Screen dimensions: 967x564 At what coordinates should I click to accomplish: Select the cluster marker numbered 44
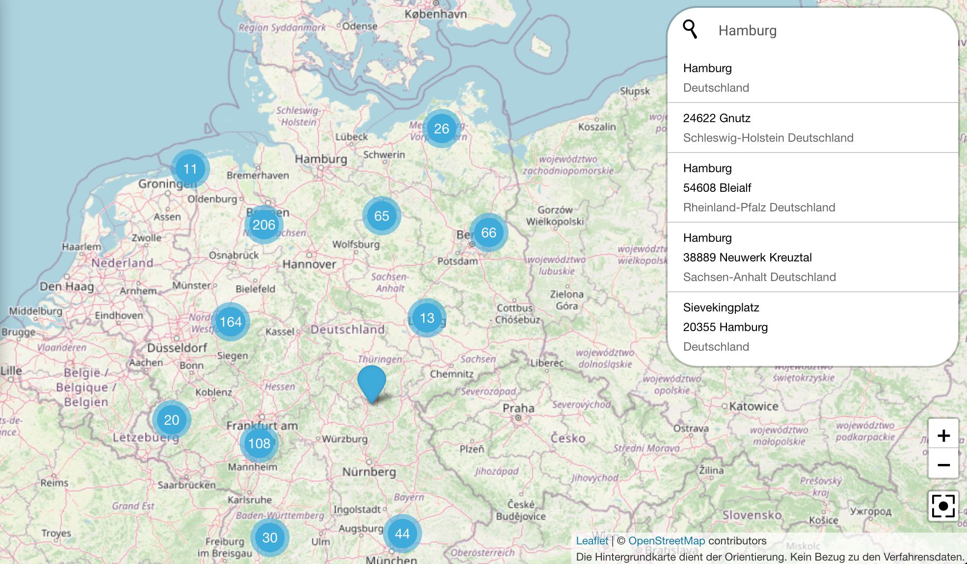pos(402,534)
